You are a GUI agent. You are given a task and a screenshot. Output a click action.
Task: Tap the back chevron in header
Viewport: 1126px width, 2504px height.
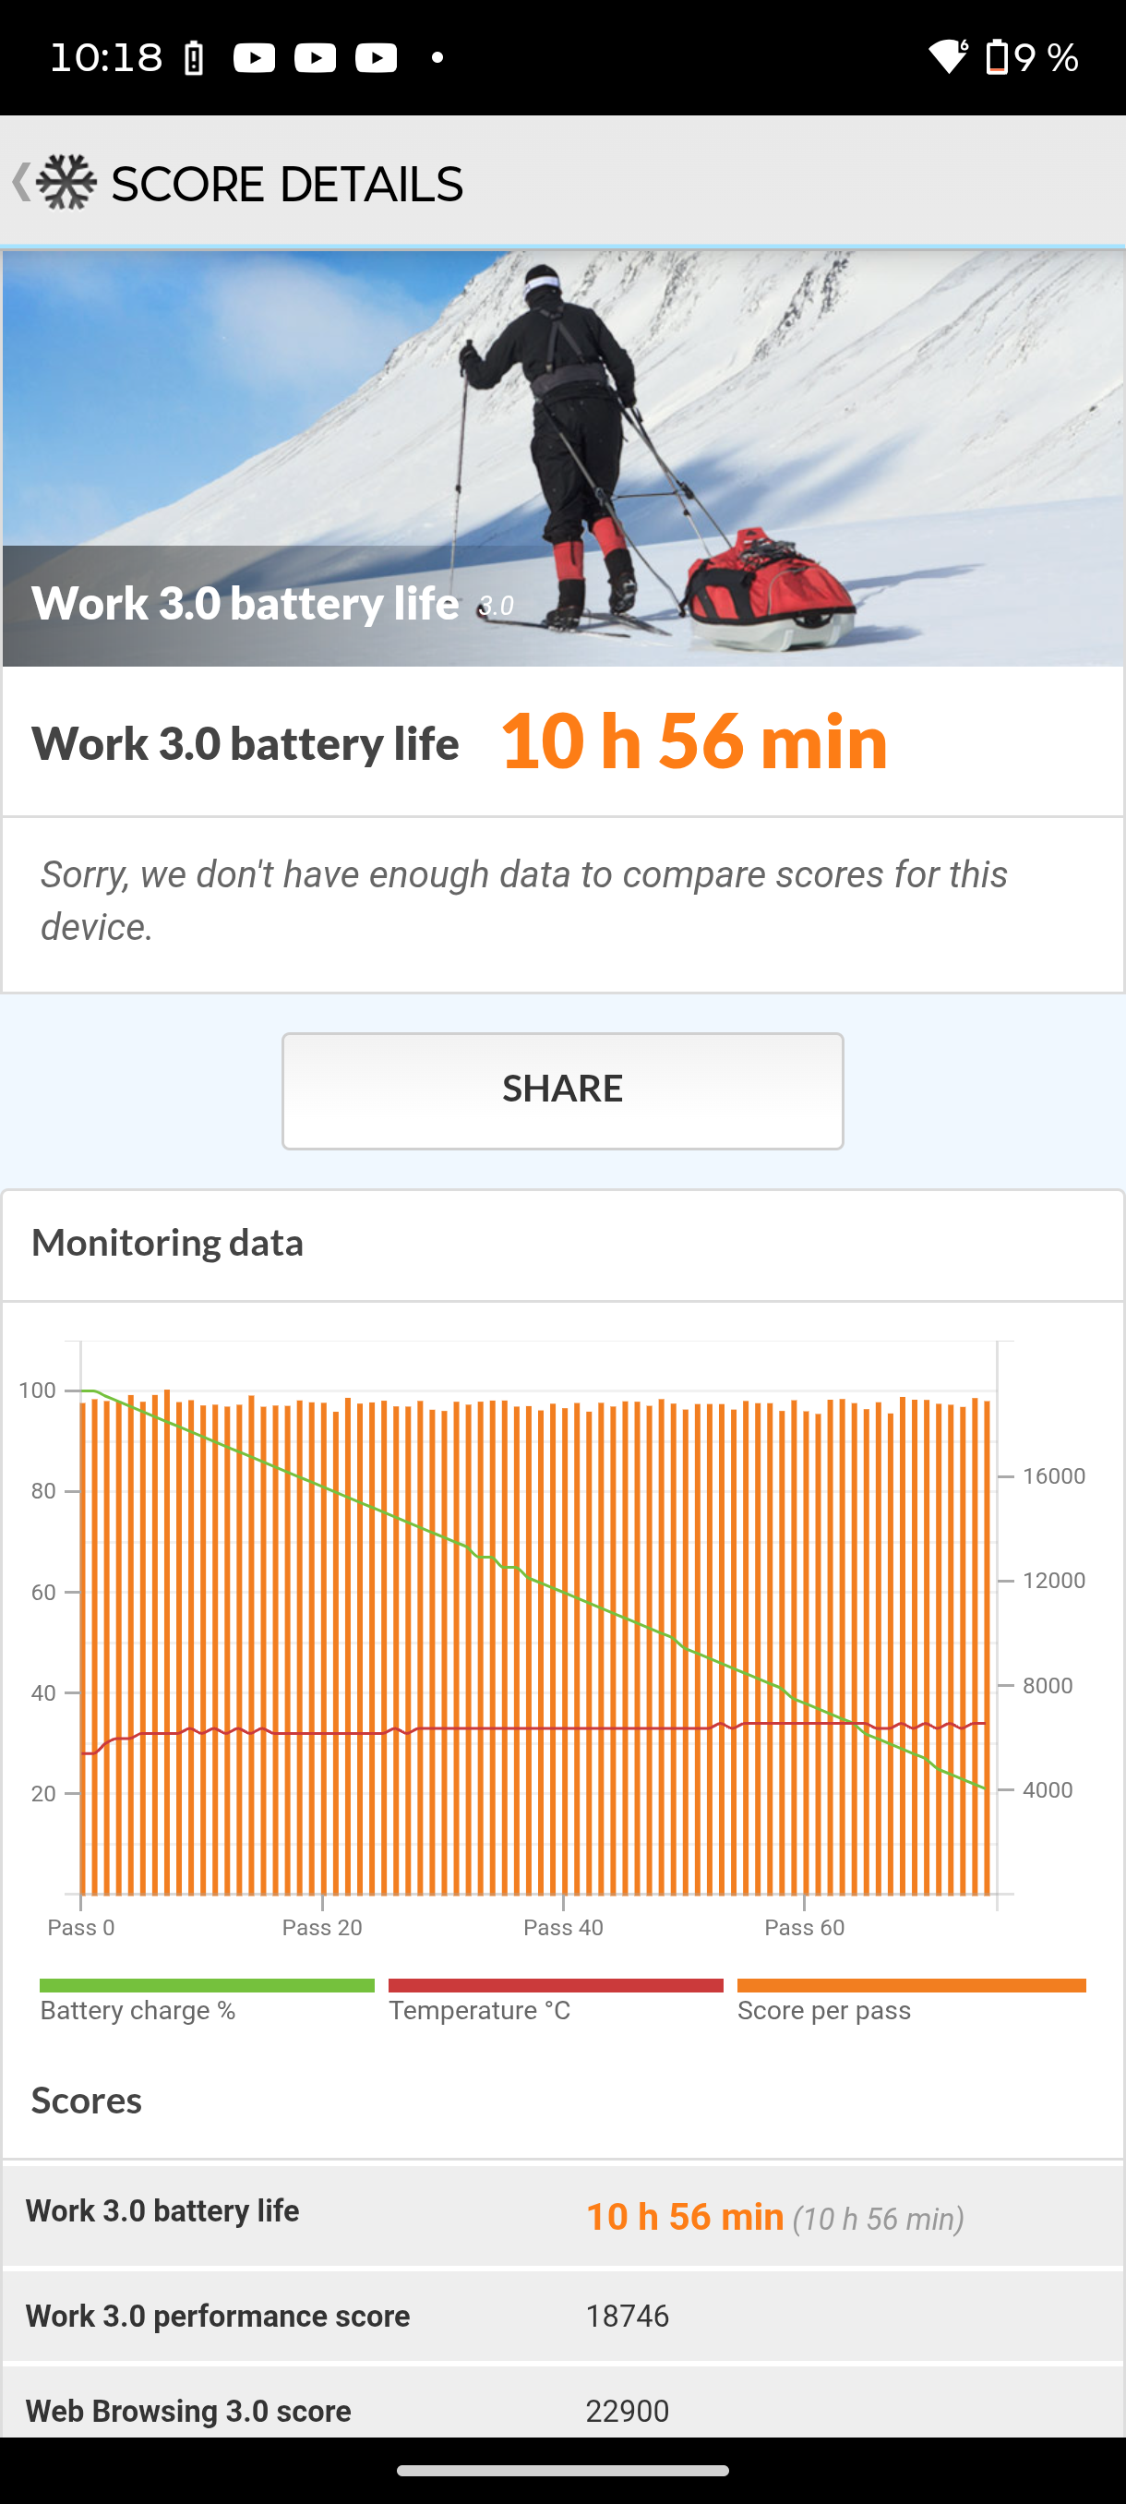pyautogui.click(x=20, y=182)
